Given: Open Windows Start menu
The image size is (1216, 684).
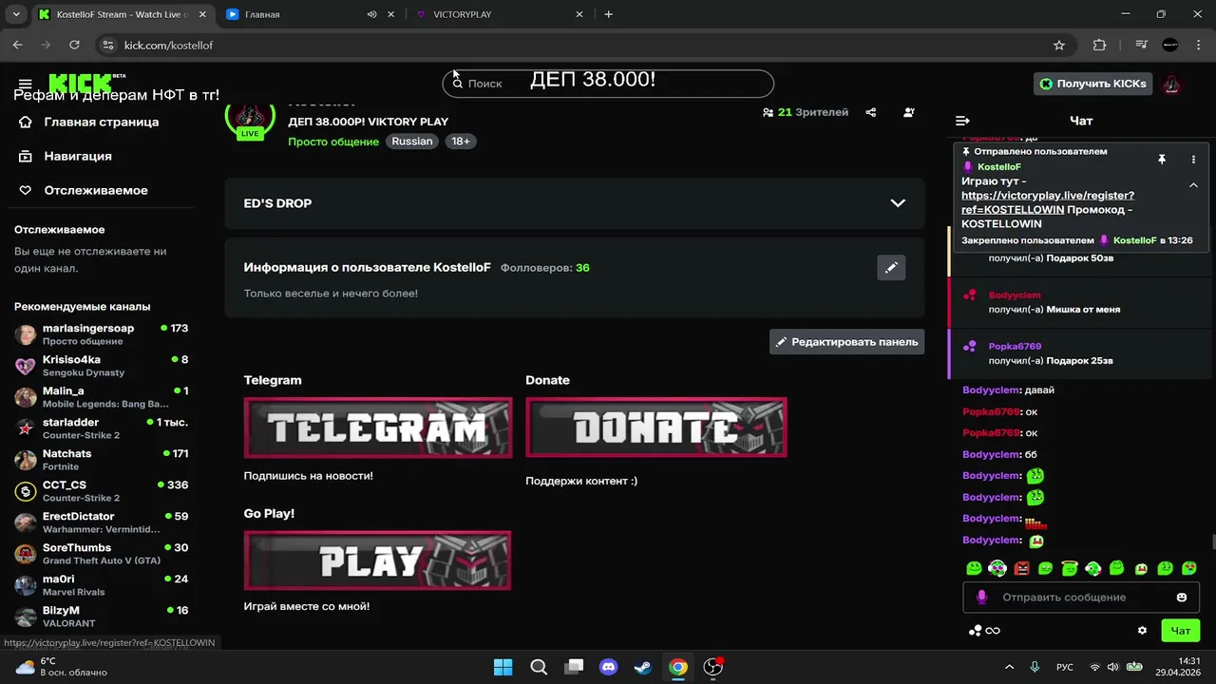Looking at the screenshot, I should tap(503, 667).
